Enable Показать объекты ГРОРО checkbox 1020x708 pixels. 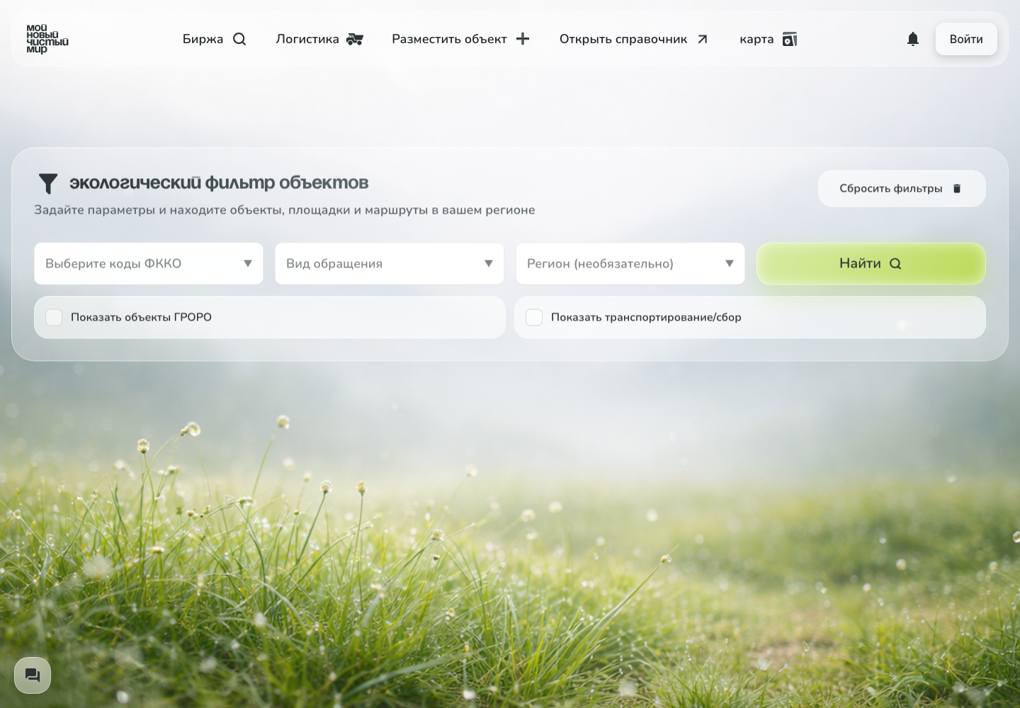tap(54, 317)
